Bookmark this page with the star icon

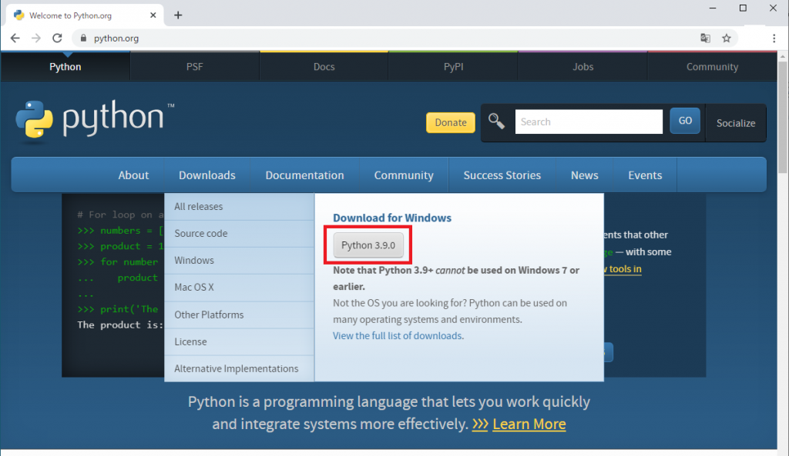[x=726, y=38]
